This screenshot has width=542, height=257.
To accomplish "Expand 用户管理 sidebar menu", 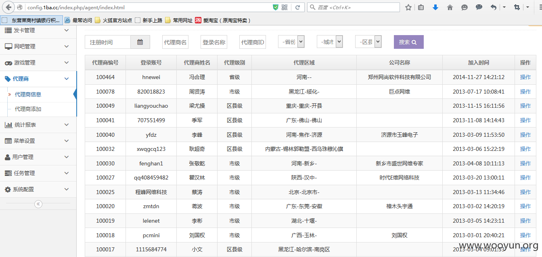I will [x=38, y=157].
